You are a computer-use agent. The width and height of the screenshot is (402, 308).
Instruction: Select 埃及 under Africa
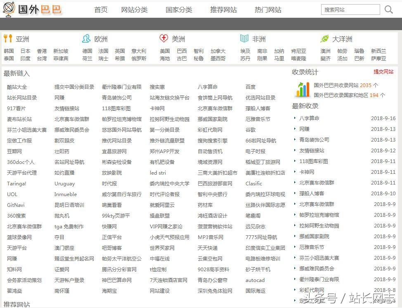[x=245, y=51]
